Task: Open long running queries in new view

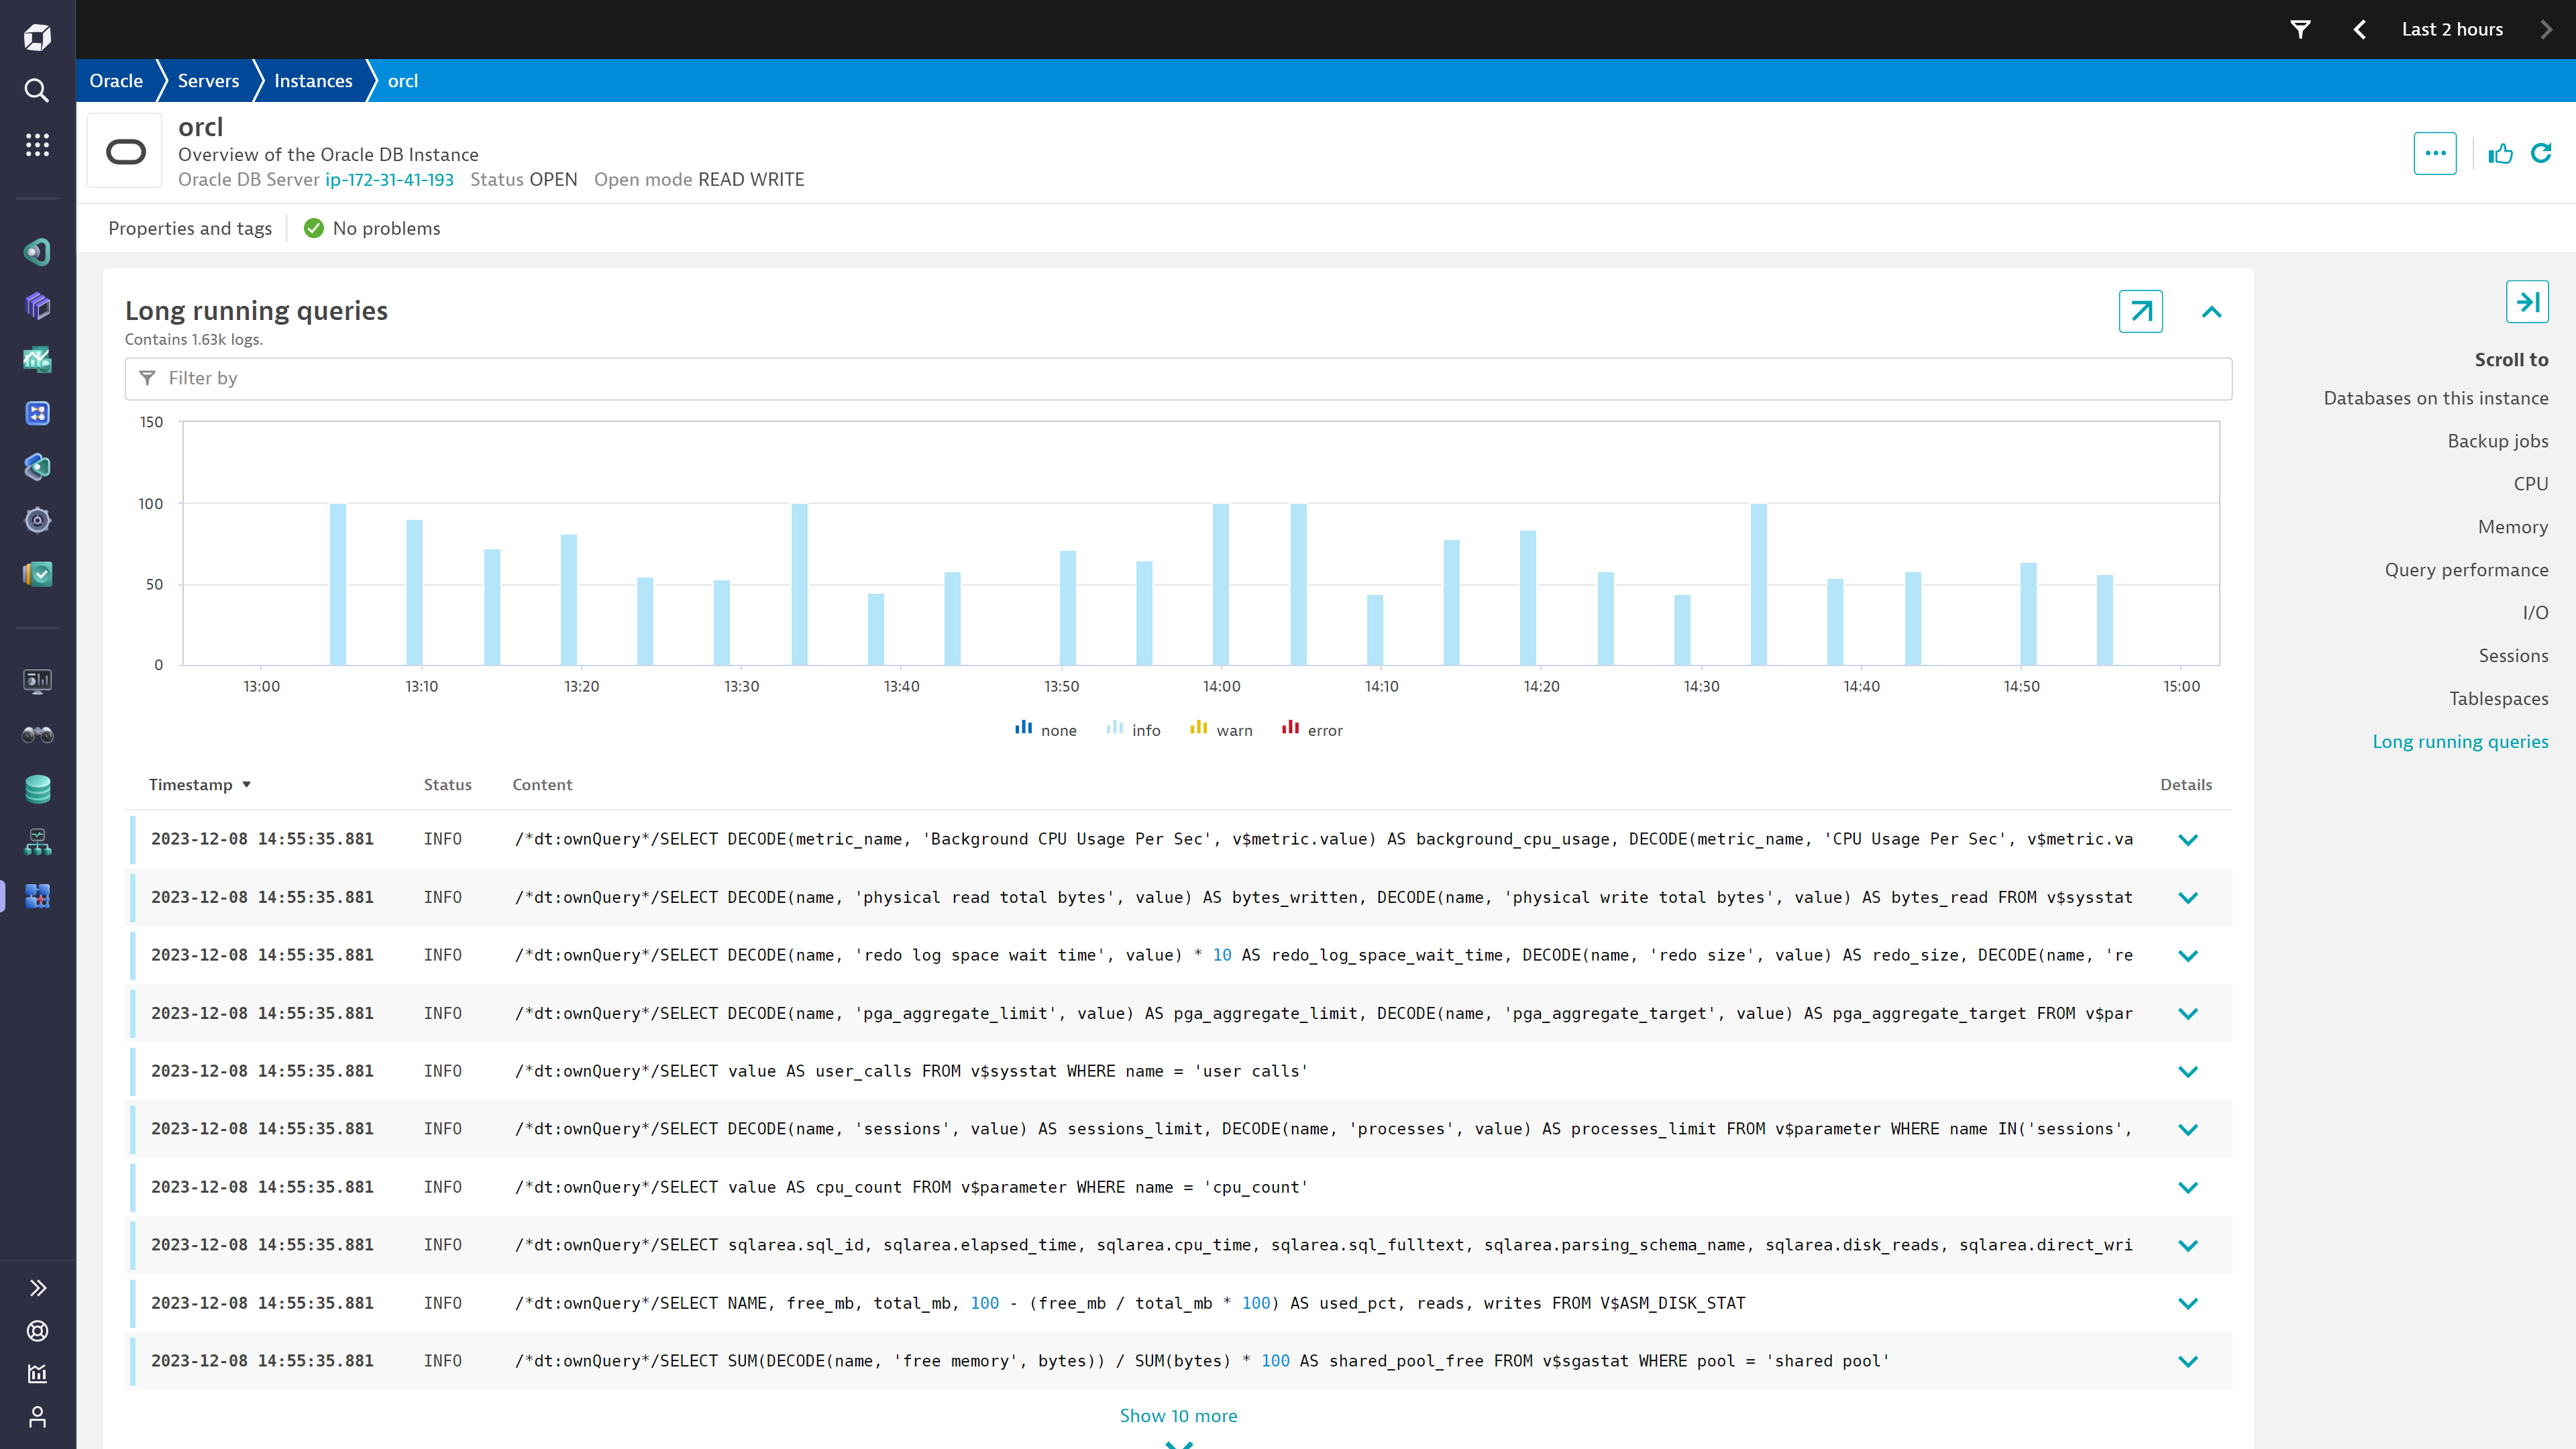Action: 2140,311
